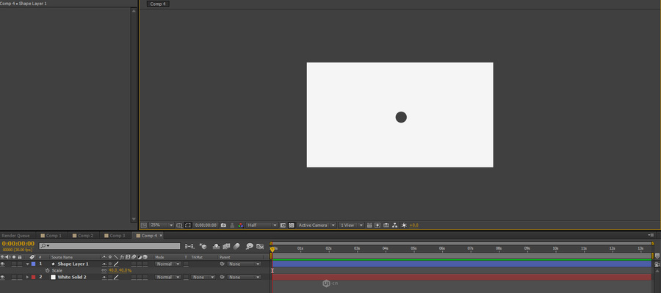The image size is (661, 293).
Task: Toggle the Scale constrain proportions link
Action: (x=104, y=270)
